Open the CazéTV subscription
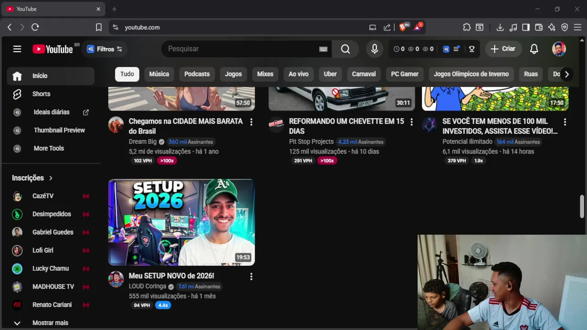 50,196
